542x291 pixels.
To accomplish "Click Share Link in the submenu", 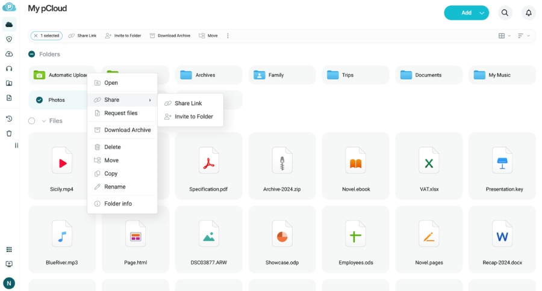I will pos(190,103).
